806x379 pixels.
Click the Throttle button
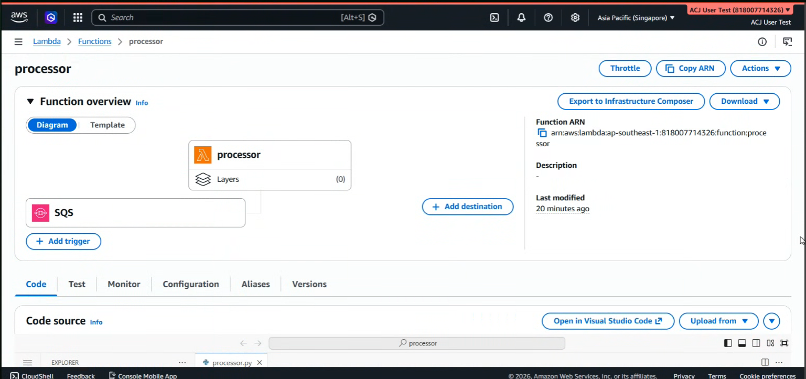(x=625, y=69)
